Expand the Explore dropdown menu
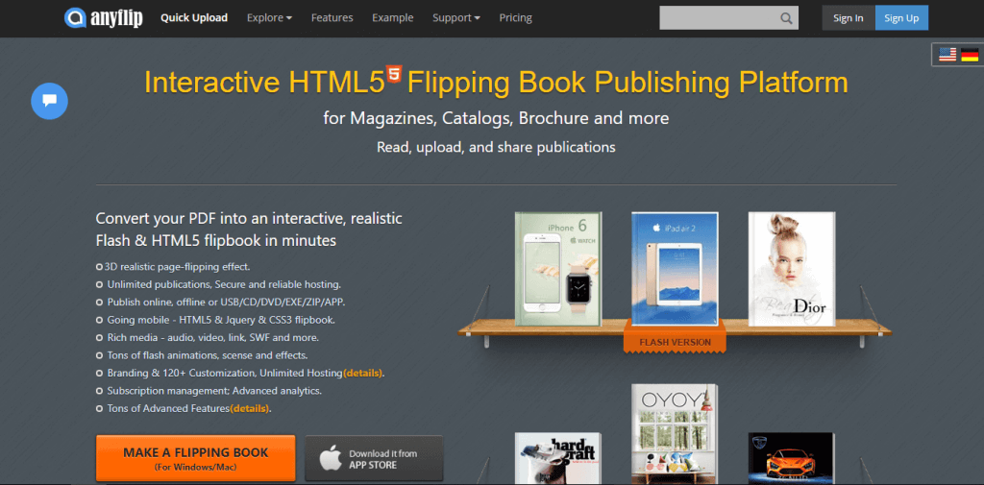This screenshot has height=485, width=984. (x=269, y=17)
